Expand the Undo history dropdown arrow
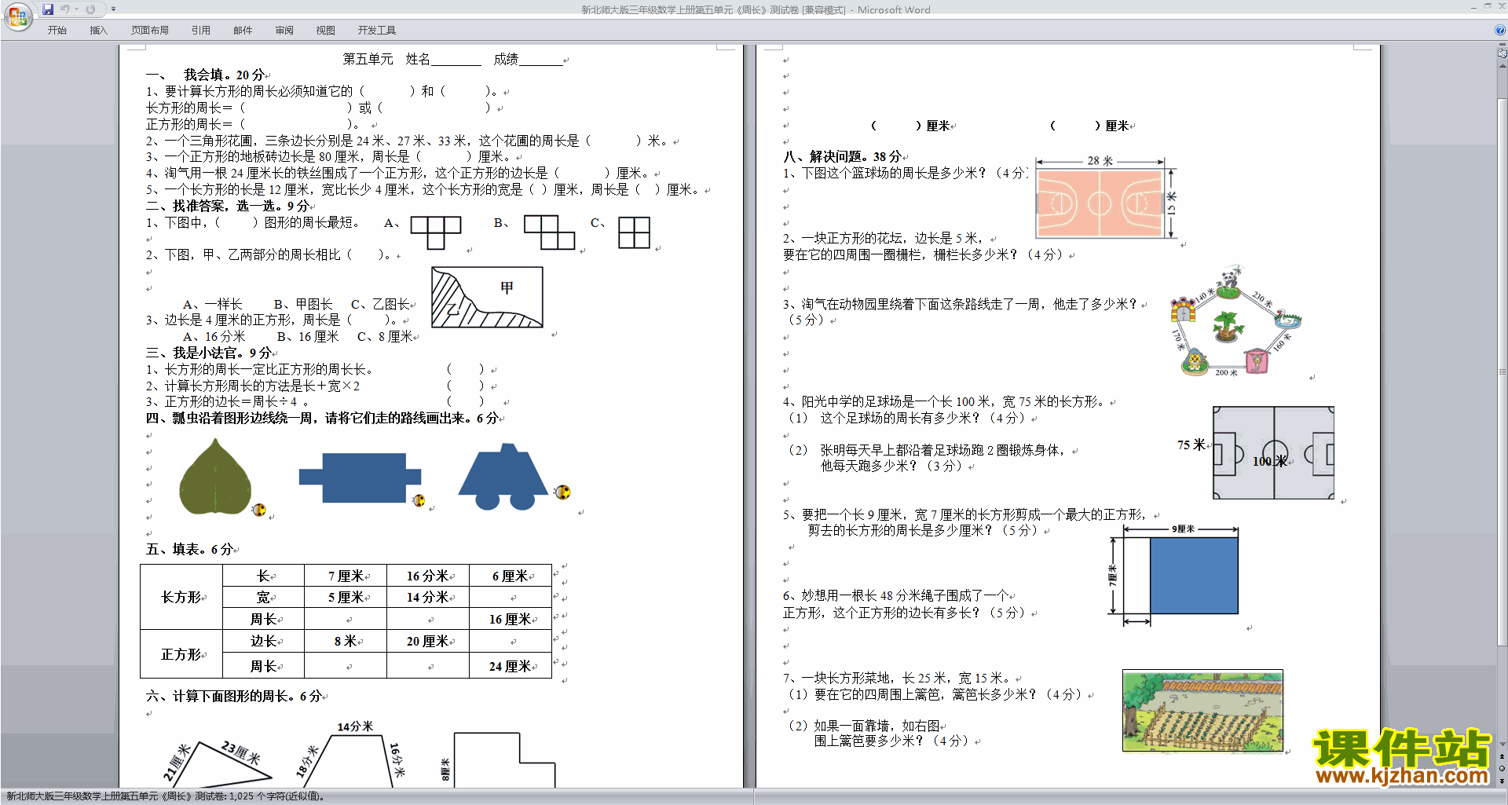Viewport: 1508px width, 805px height. point(76,9)
